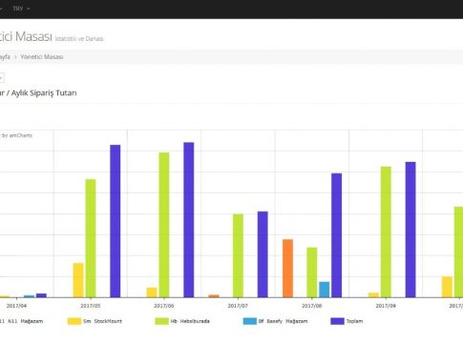Click the 2017/07 axis label
The image size is (463, 343).
click(x=238, y=306)
